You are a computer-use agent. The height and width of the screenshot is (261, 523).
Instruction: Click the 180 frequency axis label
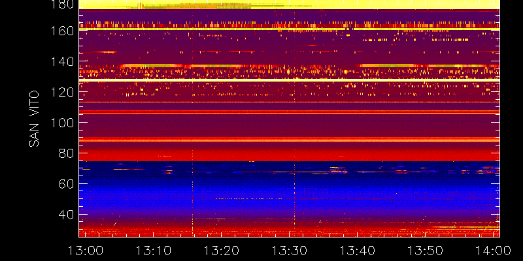coord(62,5)
